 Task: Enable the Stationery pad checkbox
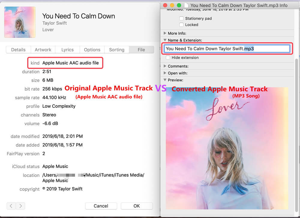click(x=181, y=18)
